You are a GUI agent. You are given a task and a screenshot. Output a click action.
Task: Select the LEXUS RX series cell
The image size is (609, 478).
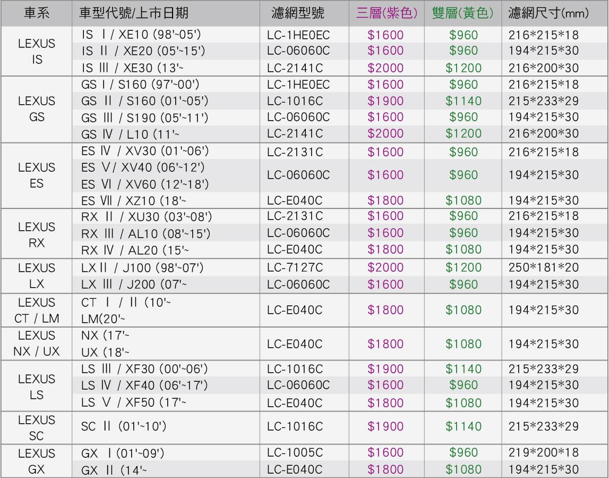(x=37, y=234)
